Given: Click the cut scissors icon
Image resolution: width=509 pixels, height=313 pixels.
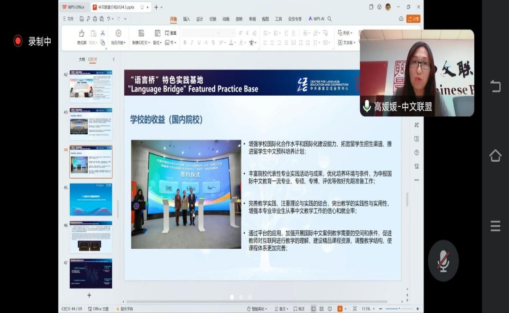Looking at the screenshot, I should (x=103, y=33).
